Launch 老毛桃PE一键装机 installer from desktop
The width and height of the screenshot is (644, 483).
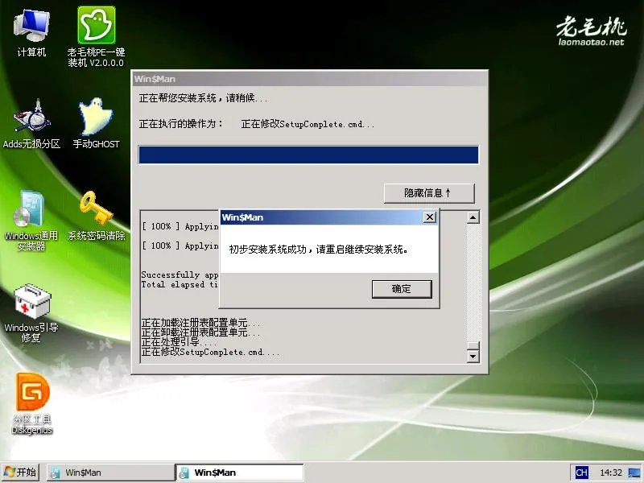point(95,28)
